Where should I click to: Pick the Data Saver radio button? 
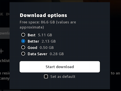pyautogui.click(x=23, y=54)
